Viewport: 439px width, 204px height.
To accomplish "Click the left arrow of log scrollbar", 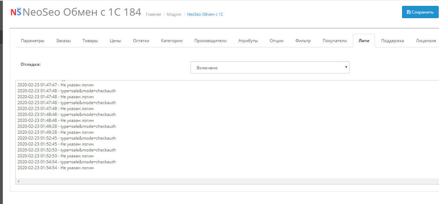I will (x=18, y=181).
